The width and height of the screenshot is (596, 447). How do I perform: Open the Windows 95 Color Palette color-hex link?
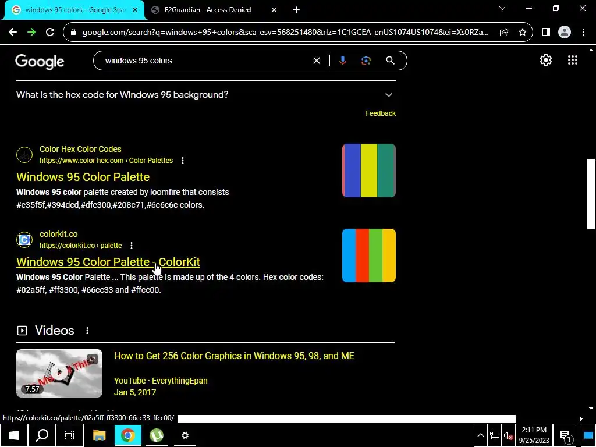point(83,177)
